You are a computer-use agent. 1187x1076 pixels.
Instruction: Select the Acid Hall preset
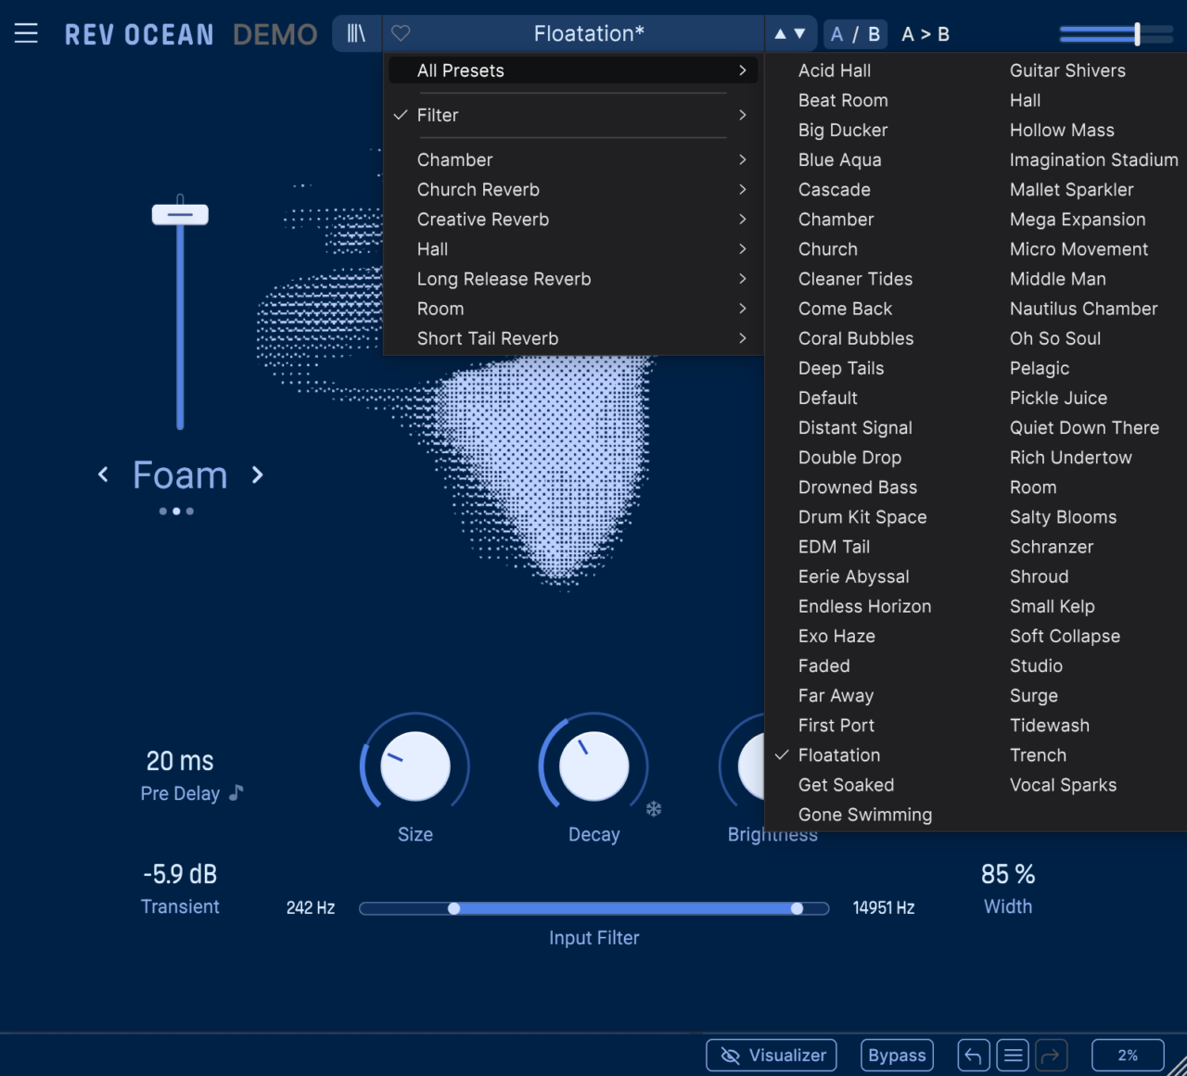(835, 70)
